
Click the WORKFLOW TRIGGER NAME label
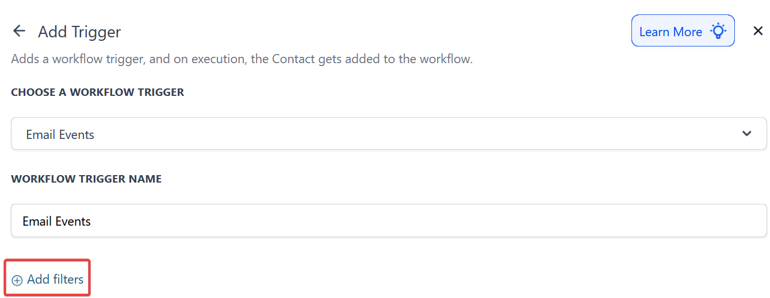(x=86, y=179)
